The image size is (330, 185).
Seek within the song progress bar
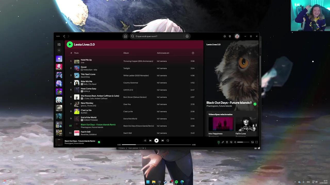(x=156, y=145)
